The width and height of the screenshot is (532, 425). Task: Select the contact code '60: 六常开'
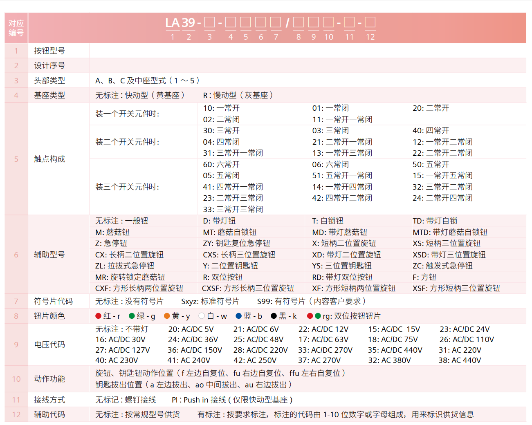221,164
